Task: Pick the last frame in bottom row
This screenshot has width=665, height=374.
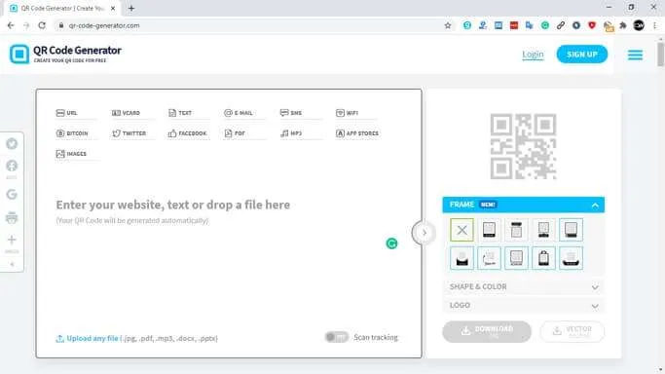Action: pos(571,258)
